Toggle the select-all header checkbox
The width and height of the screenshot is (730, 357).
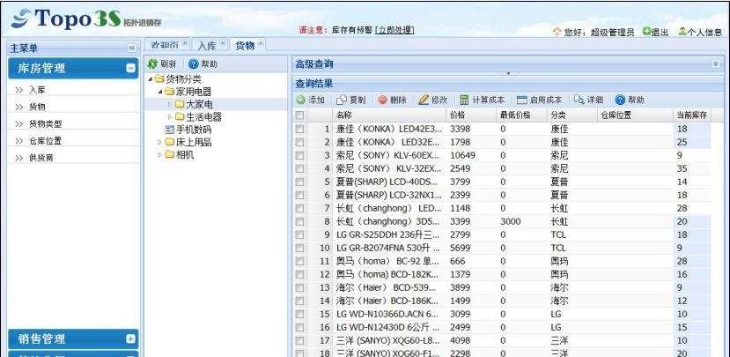click(299, 115)
